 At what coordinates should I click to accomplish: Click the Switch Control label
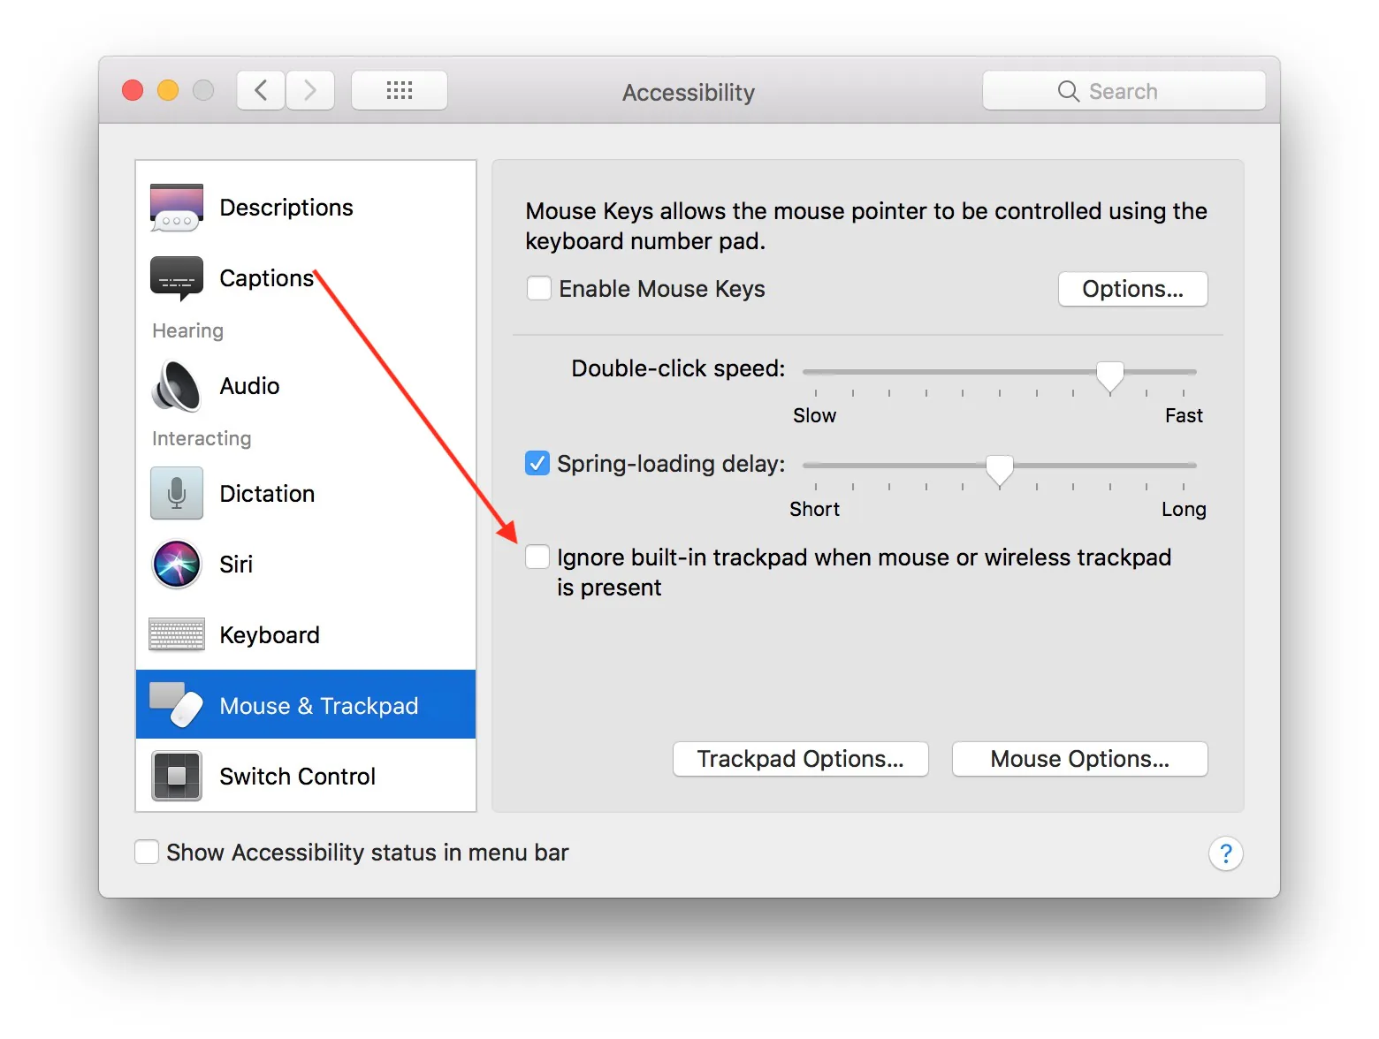297,777
